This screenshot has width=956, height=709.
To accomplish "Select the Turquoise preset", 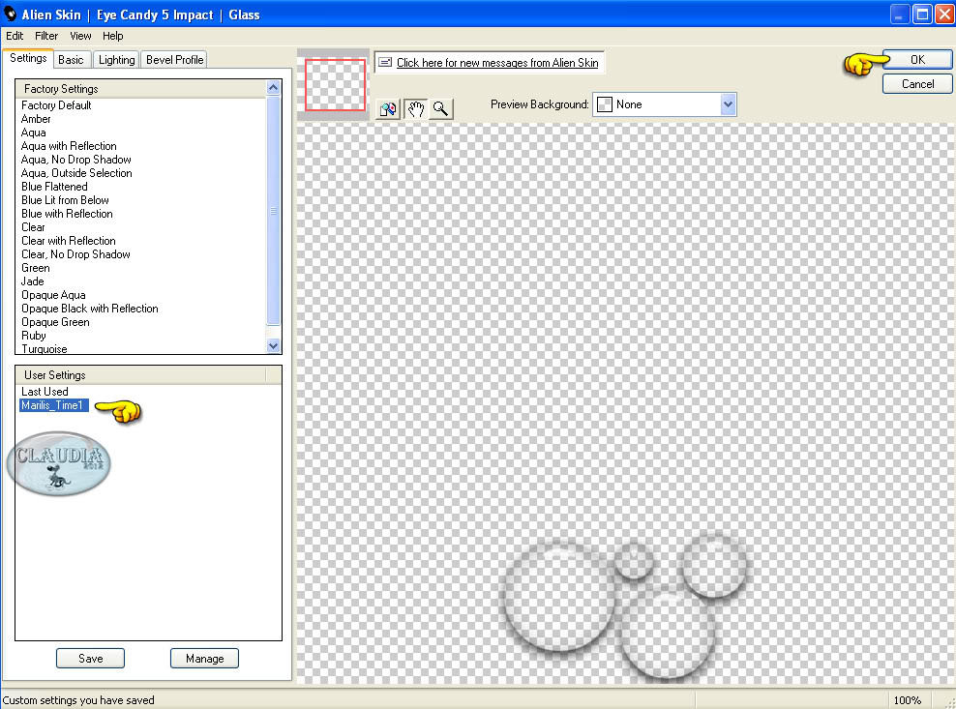I will click(x=45, y=349).
